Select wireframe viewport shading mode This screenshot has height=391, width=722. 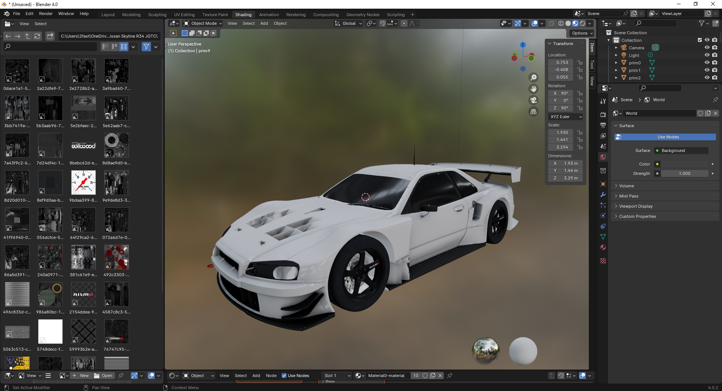561,23
